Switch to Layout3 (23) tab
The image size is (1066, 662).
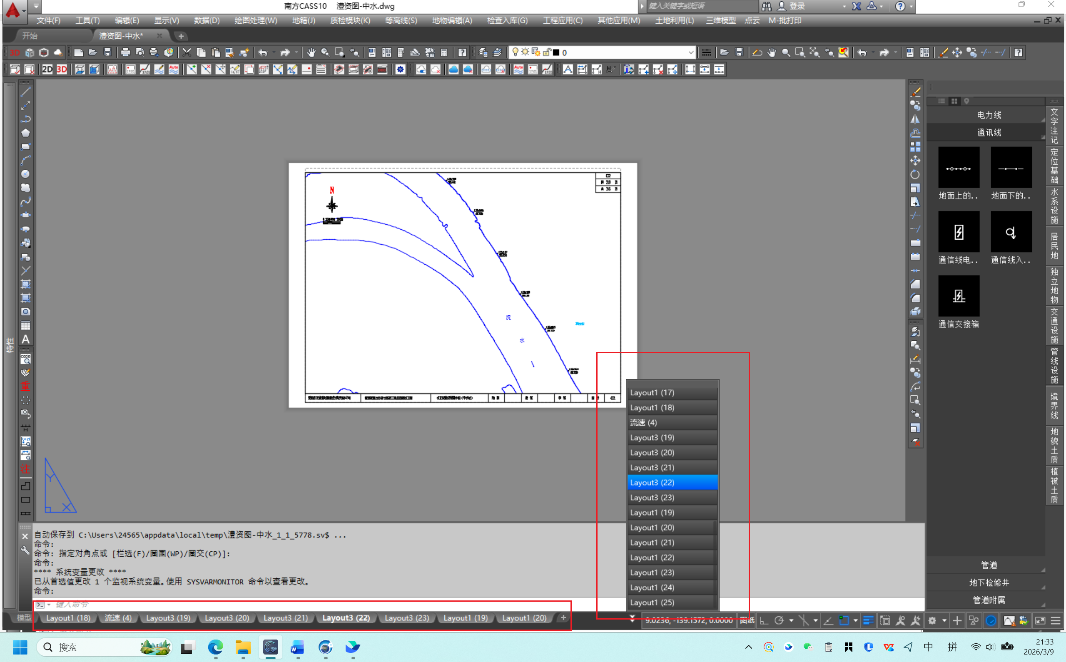click(406, 618)
